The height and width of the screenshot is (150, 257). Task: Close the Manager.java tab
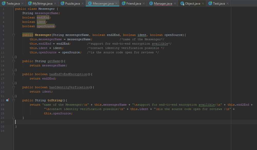(x=175, y=4)
